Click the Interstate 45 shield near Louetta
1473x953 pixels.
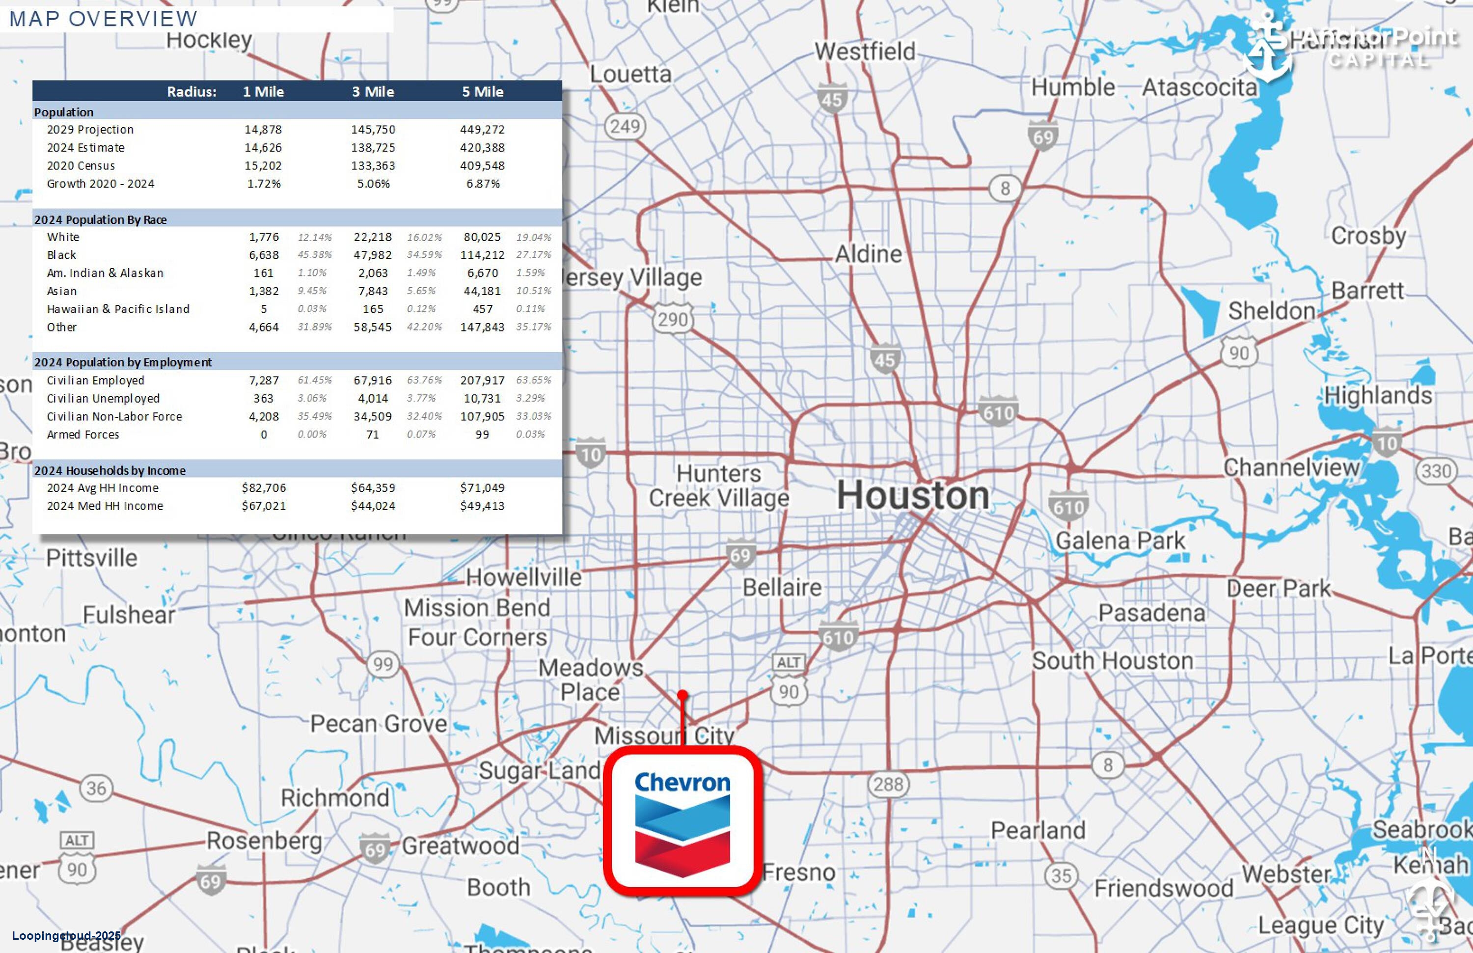pos(831,98)
